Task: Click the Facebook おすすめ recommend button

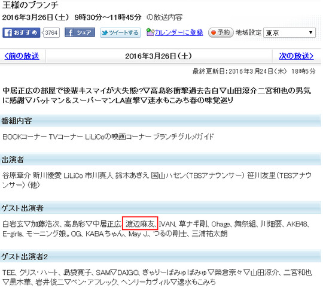Action: (21, 32)
